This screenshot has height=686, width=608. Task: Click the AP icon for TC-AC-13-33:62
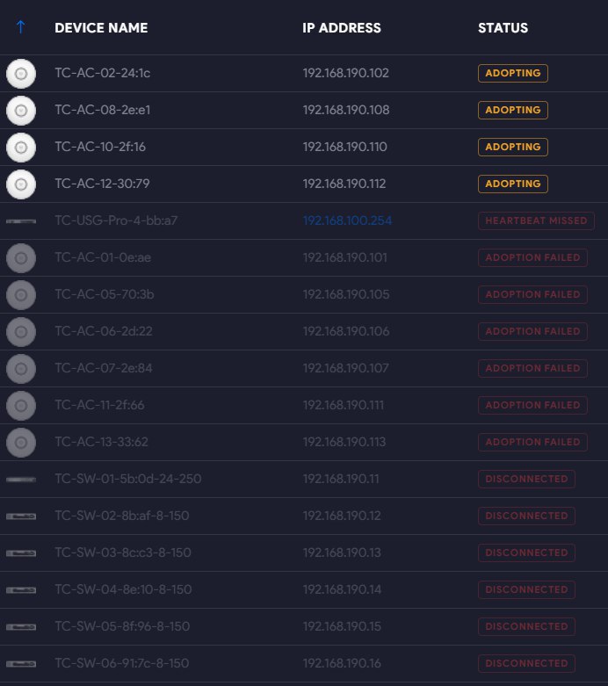tap(21, 443)
